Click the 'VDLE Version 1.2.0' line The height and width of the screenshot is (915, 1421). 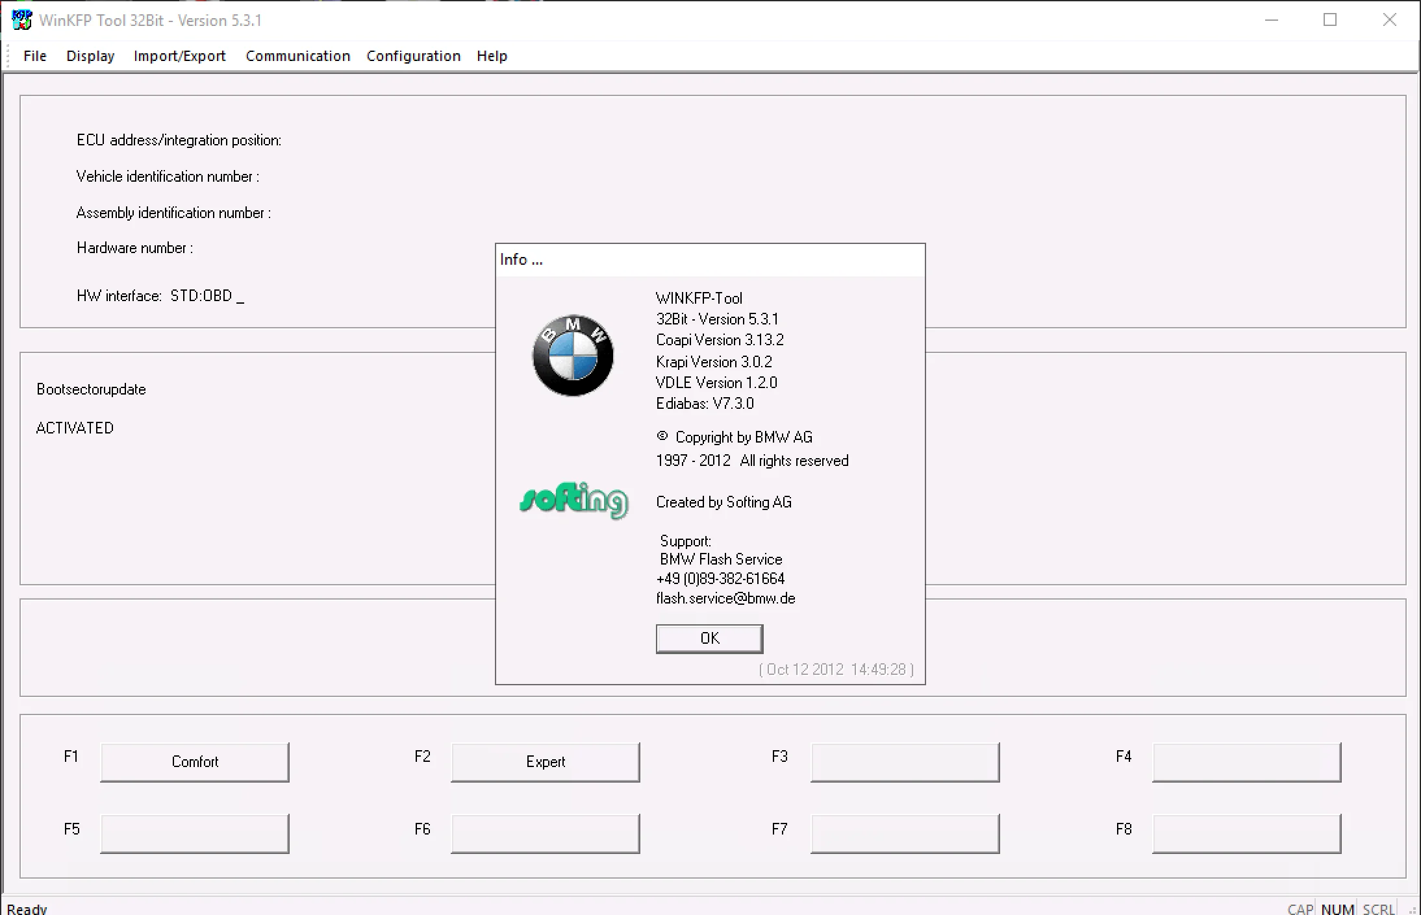point(716,383)
